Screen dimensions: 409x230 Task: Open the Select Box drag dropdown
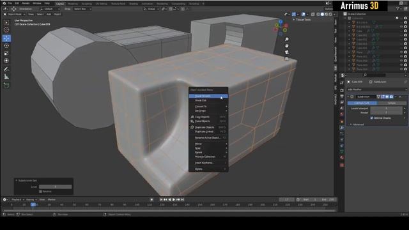point(82,9)
